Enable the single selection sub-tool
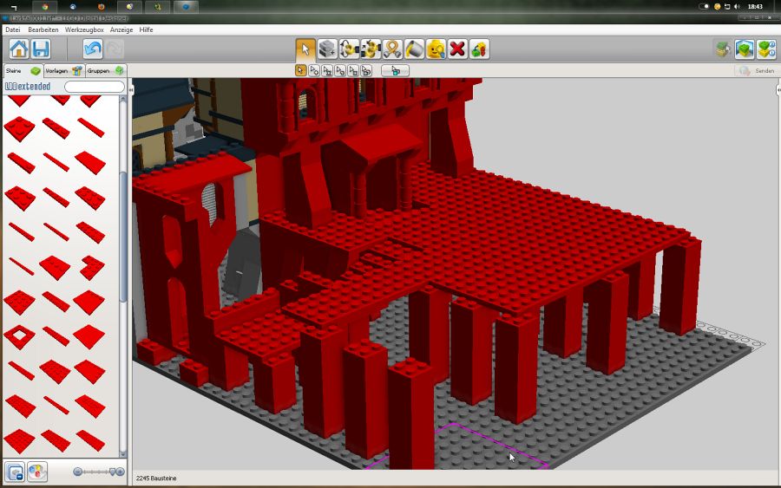The image size is (781, 488). click(x=301, y=71)
